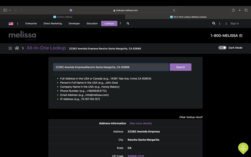Click the purple Search button

(180, 67)
